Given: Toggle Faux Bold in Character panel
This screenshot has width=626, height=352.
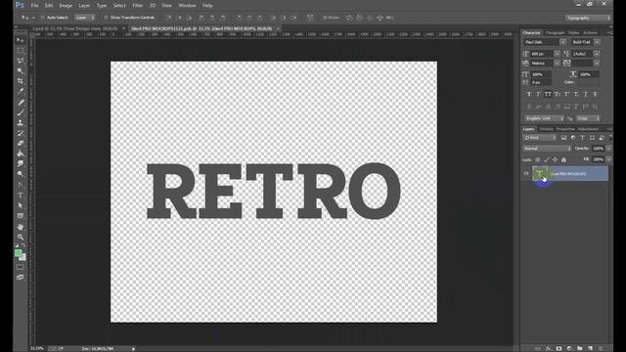Looking at the screenshot, I should [x=529, y=94].
